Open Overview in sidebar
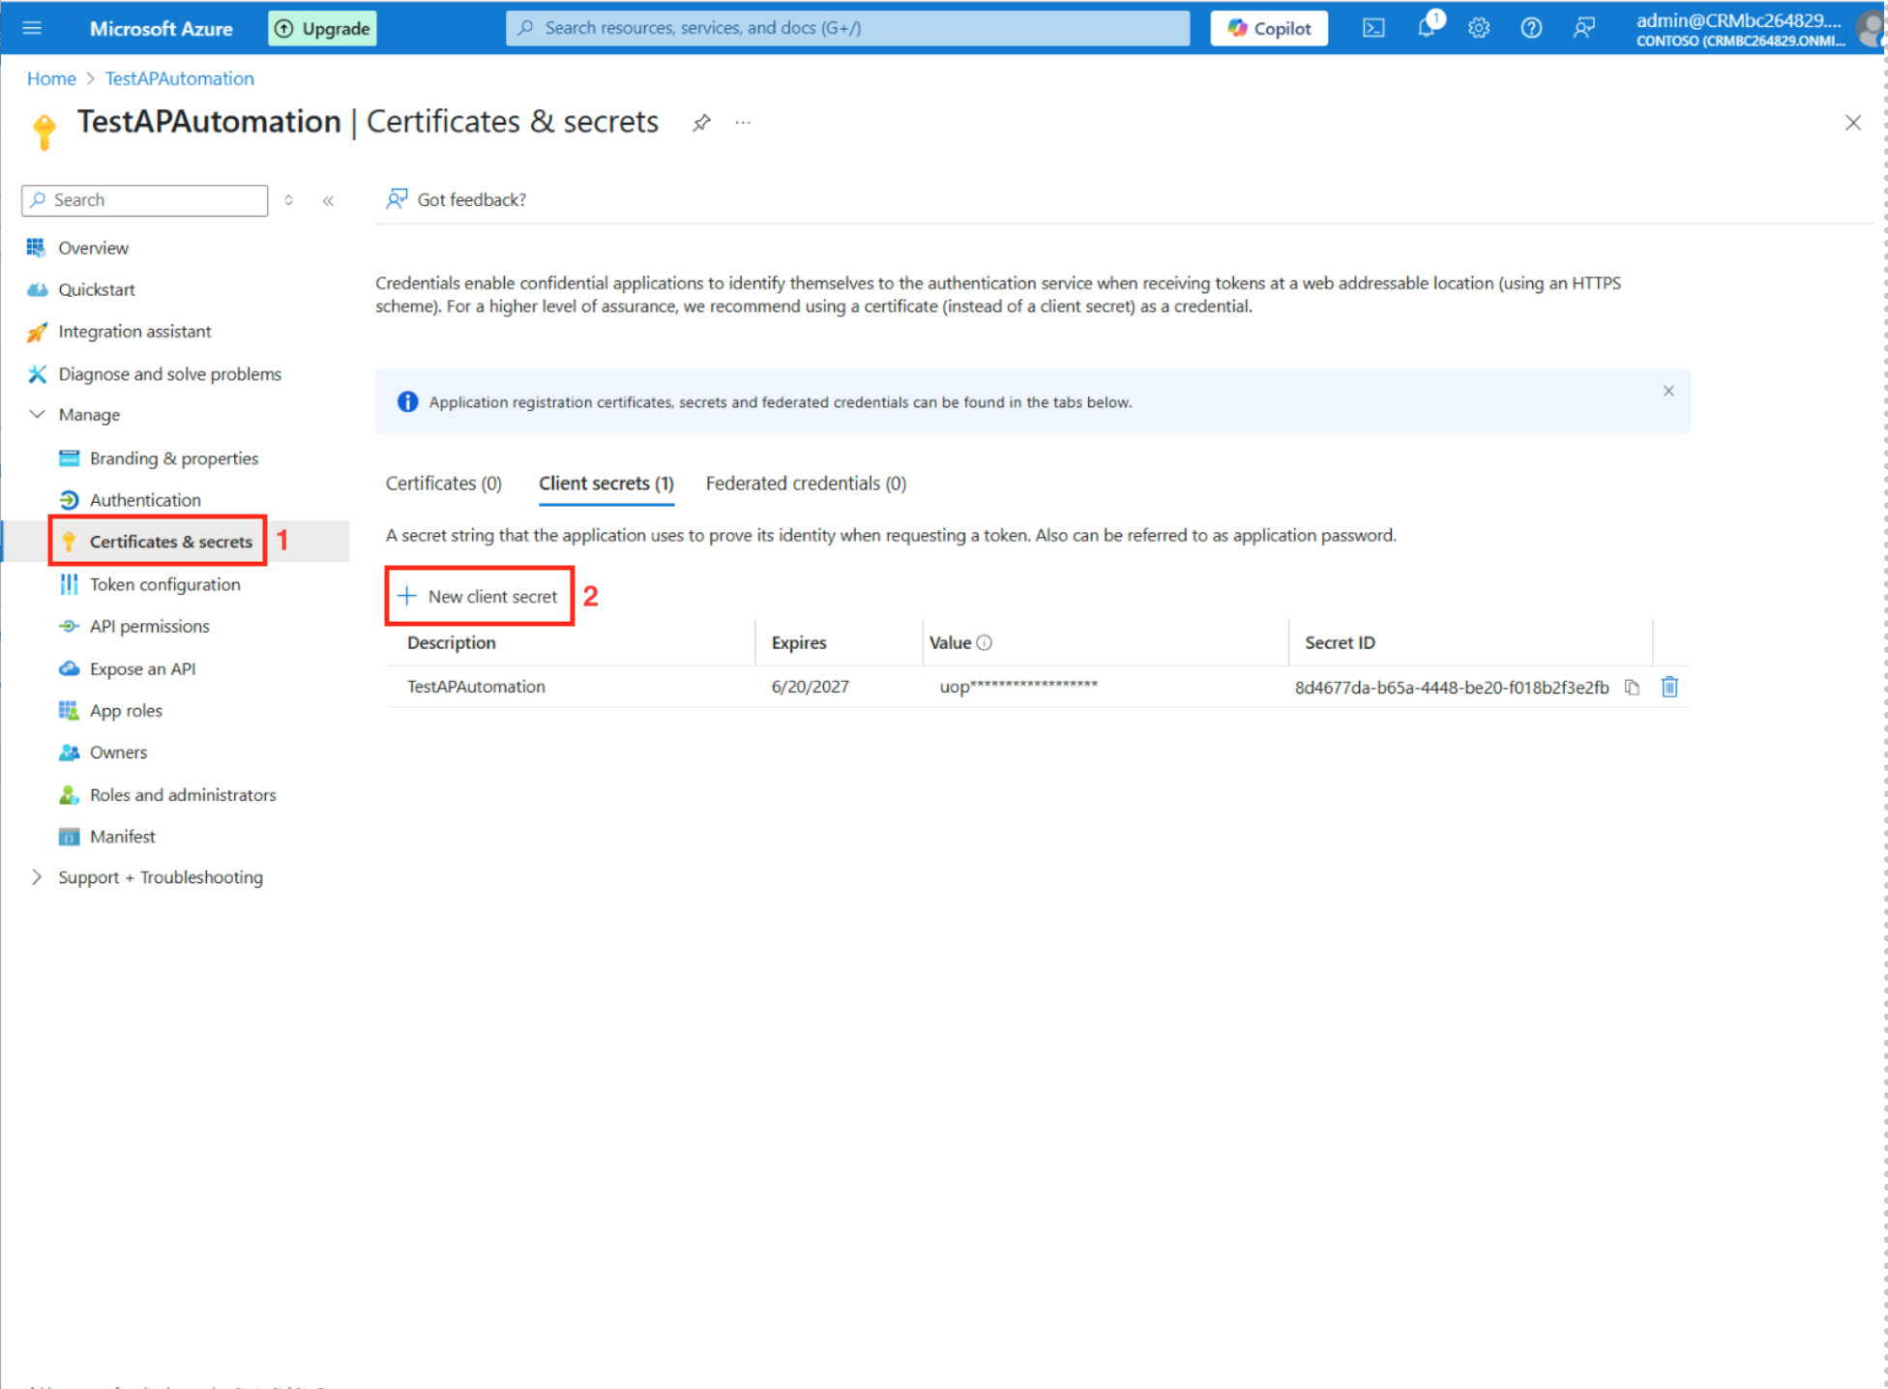1888x1389 pixels. 93,248
